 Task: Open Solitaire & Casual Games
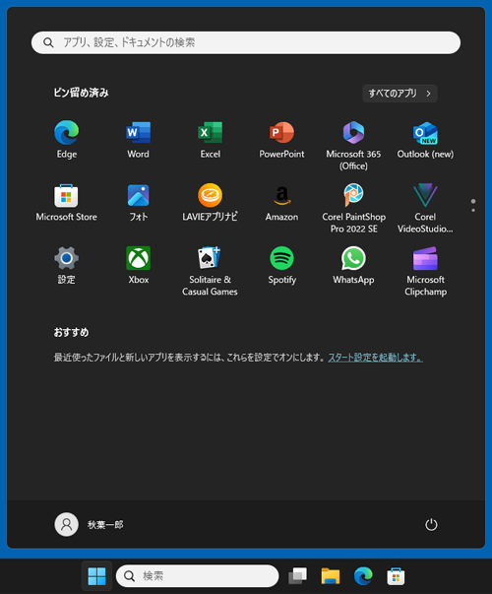tap(210, 271)
